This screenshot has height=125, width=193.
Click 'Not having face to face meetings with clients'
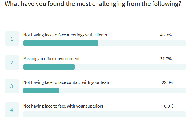pos(65,35)
